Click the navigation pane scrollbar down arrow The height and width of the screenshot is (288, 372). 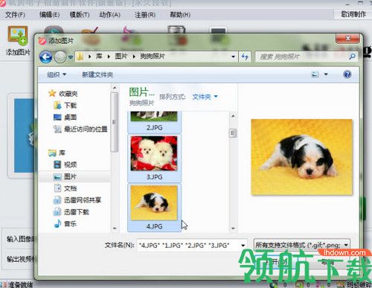(115, 228)
